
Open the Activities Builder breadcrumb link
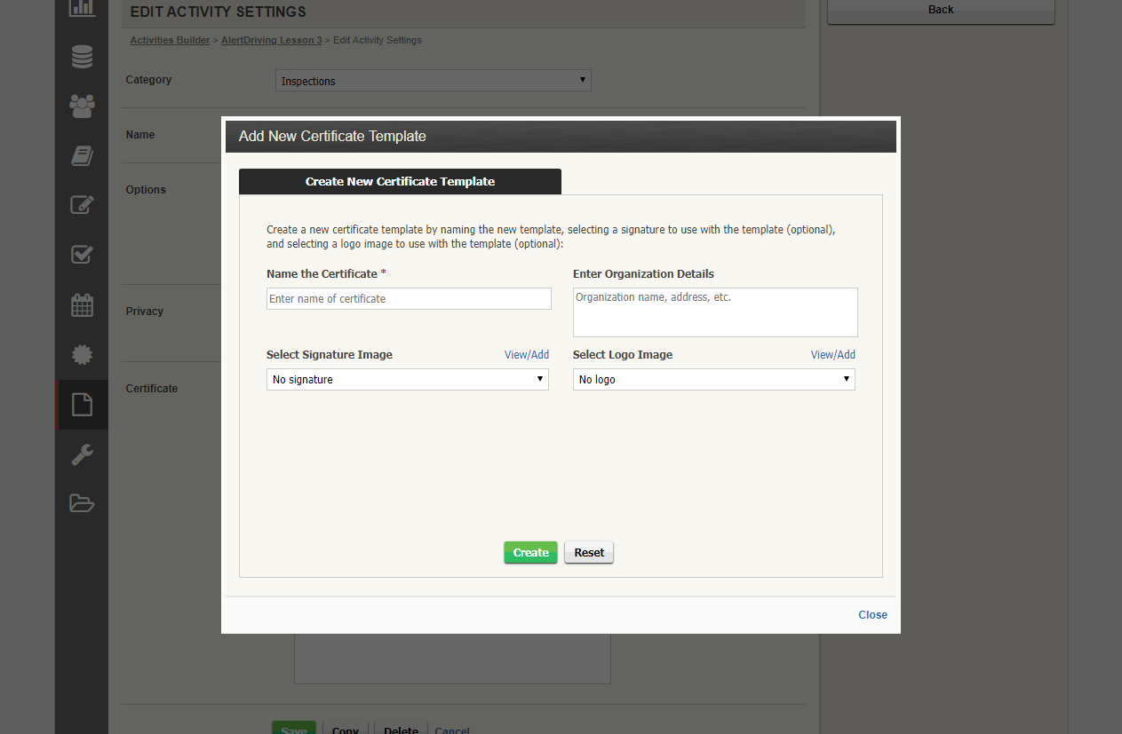[170, 40]
